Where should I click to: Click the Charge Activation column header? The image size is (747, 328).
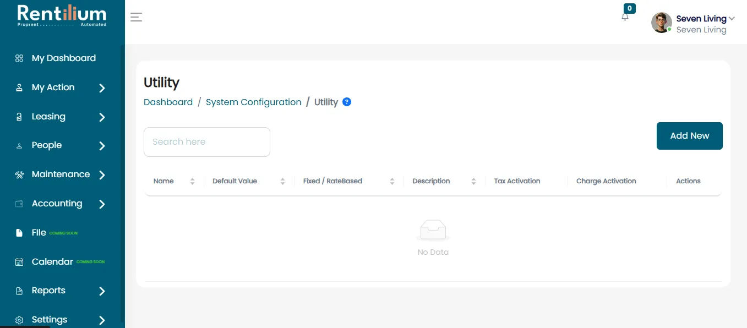(x=606, y=181)
